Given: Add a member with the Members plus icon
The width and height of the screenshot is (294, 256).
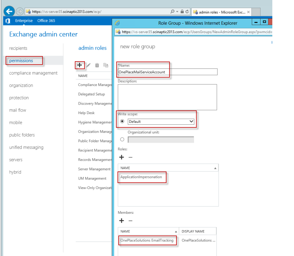Looking at the screenshot, I should point(122,220).
